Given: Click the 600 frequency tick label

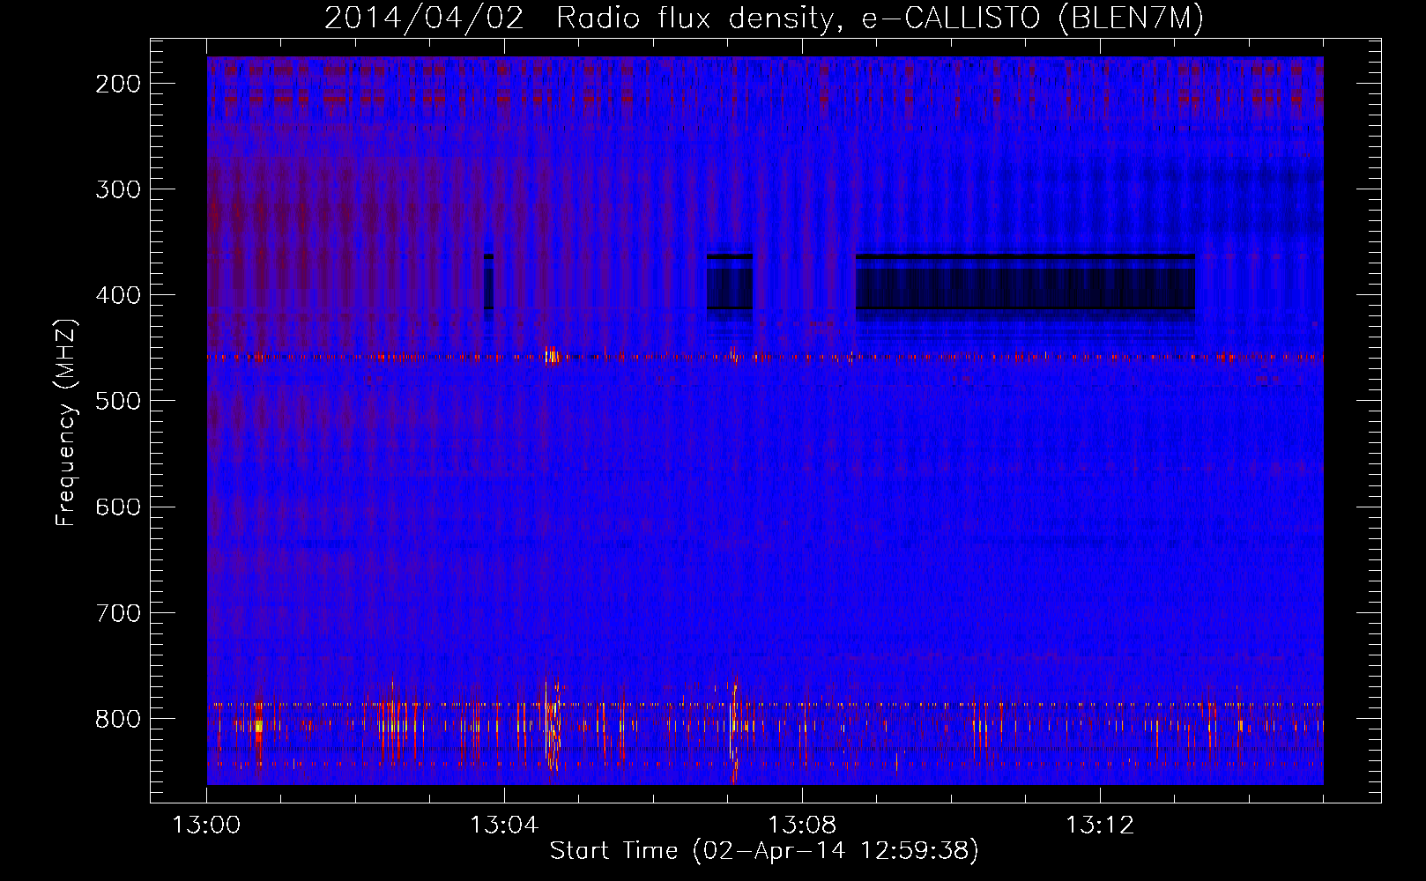Looking at the screenshot, I should coord(118,507).
